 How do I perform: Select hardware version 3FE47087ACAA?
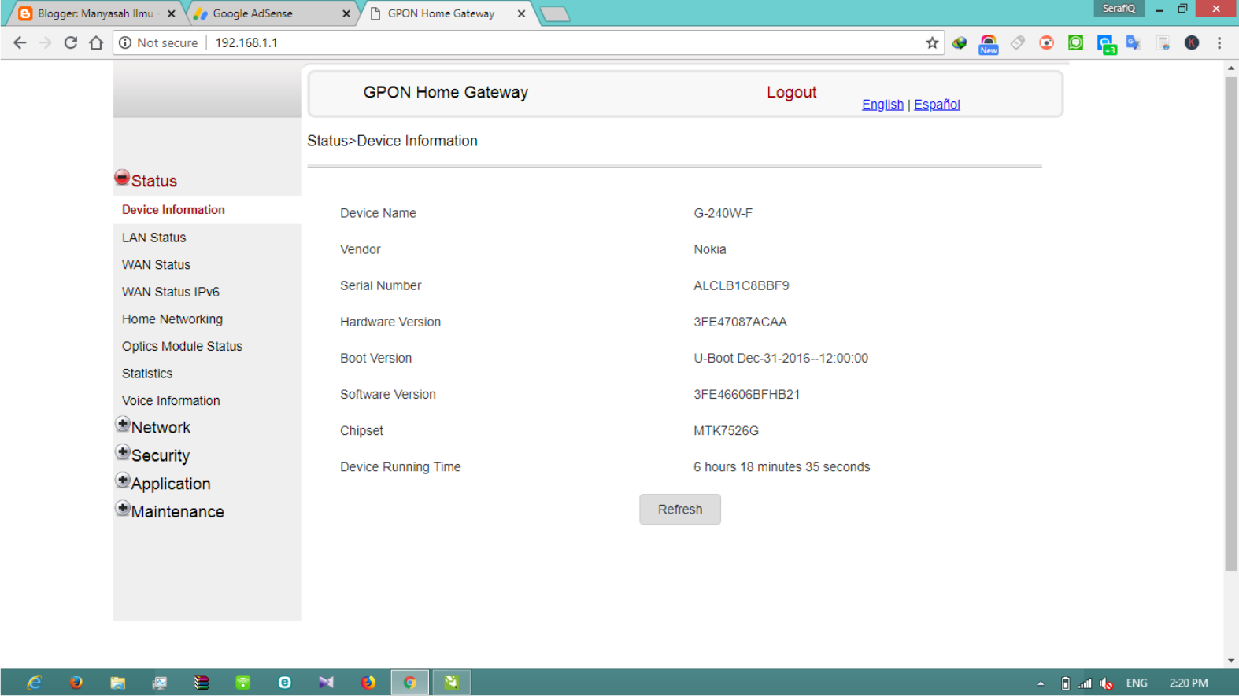(740, 322)
